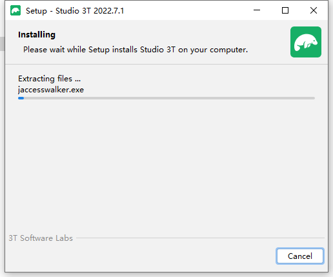The width and height of the screenshot is (333, 277).
Task: Select the jaccesswalker.exe filename text
Action: tap(51, 90)
